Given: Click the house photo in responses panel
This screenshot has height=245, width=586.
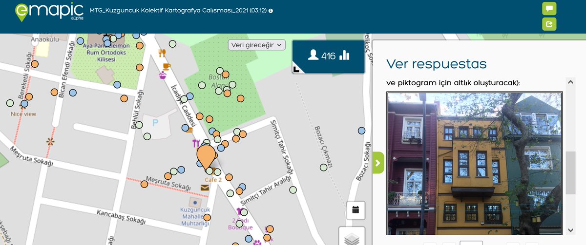Looking at the screenshot, I should 475,164.
